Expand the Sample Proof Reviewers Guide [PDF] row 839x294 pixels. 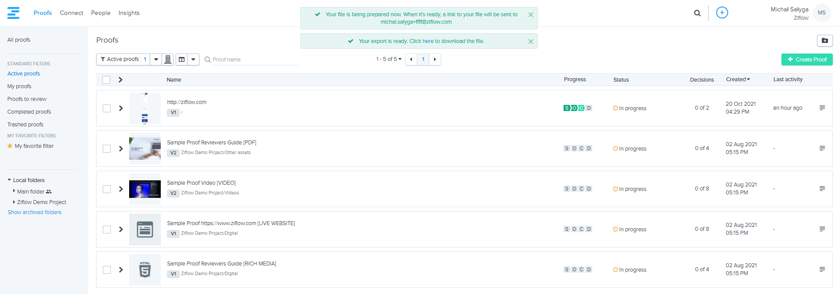(x=121, y=149)
